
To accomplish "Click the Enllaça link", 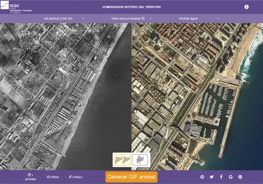I will tap(75, 177).
